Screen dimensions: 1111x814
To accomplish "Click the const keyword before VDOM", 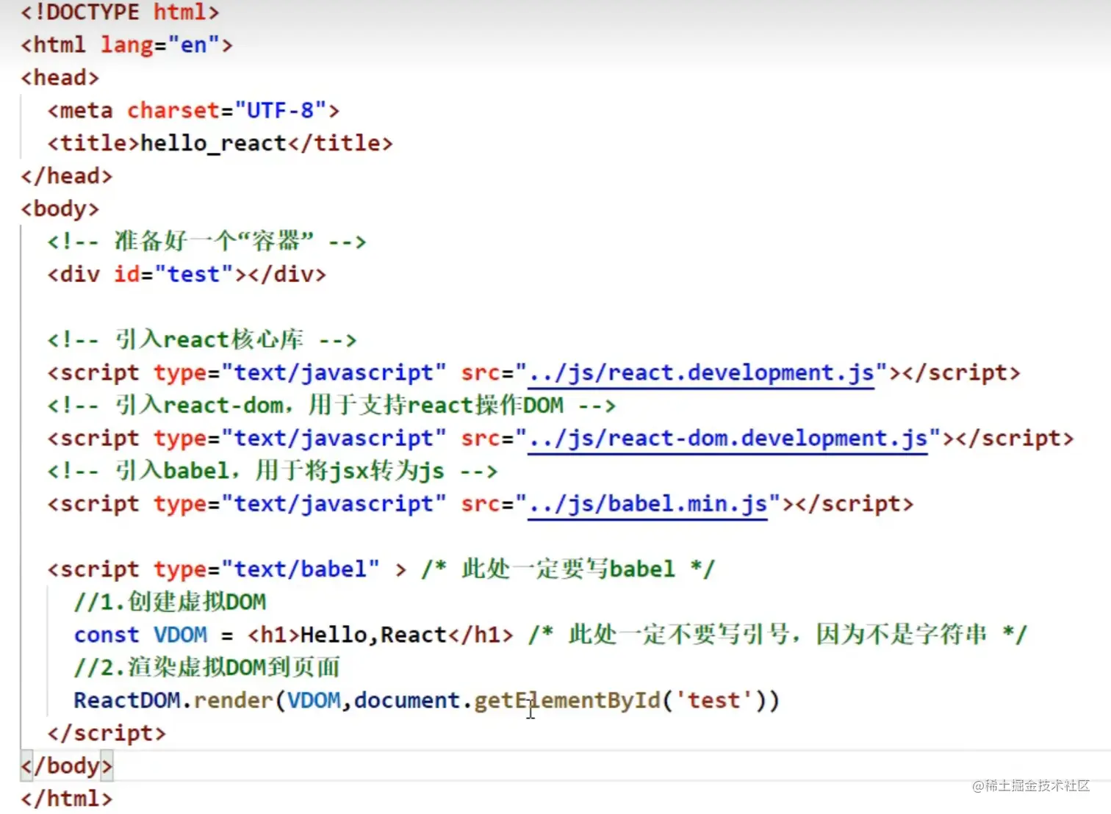I will pos(107,635).
